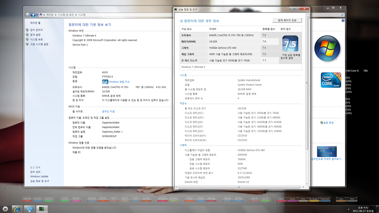Screen dimensions: 379x213
Task: Open 시스템 보호 sidebar link
Action: click(36, 39)
